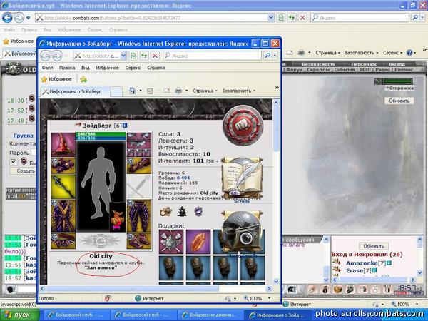The width and height of the screenshot is (428, 321).
Task: Inspect the bracers item on yellow background
Action: click(138, 165)
